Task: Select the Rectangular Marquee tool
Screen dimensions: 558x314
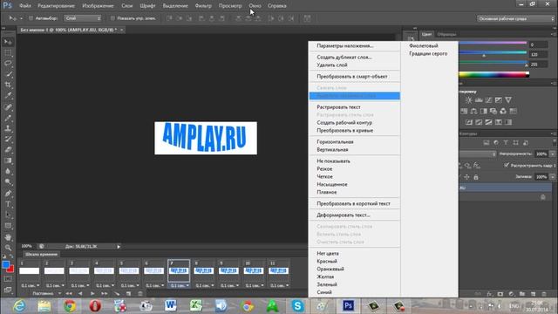Action: [x=8, y=52]
